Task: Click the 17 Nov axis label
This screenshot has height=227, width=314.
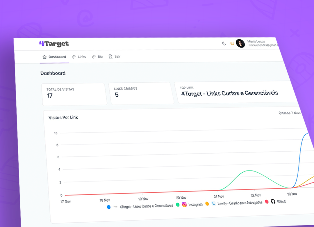Action: click(x=65, y=201)
